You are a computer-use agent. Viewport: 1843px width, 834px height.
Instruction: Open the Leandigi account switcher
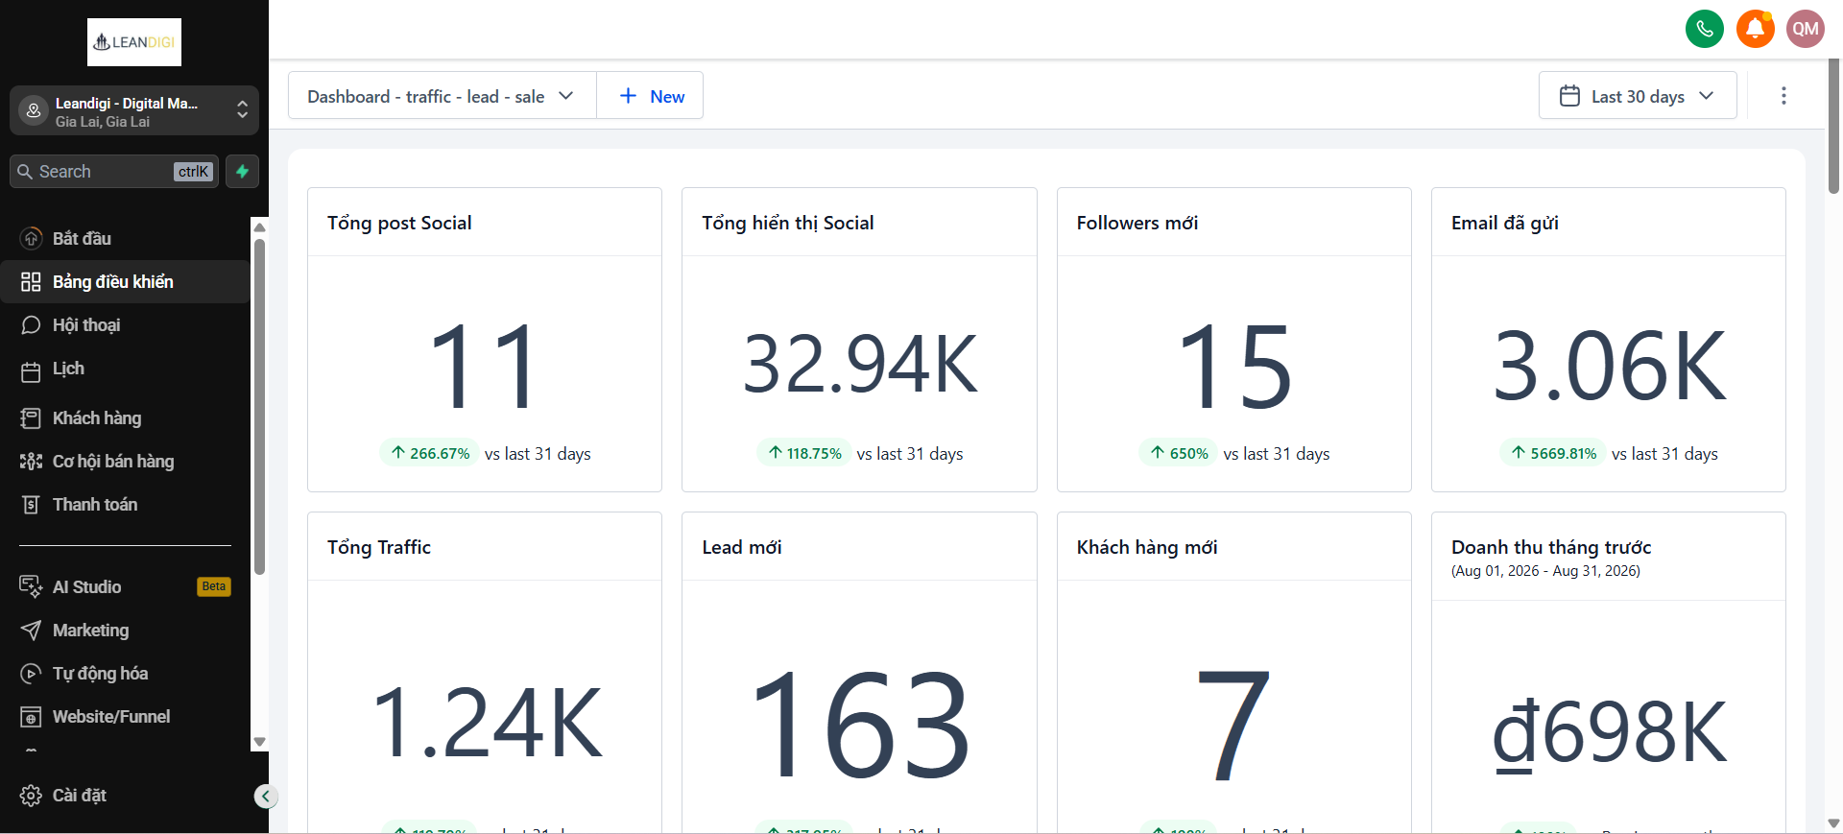coord(134,110)
